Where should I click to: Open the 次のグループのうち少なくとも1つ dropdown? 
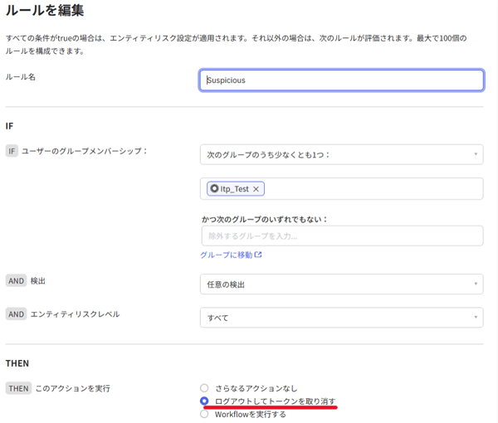(341, 154)
